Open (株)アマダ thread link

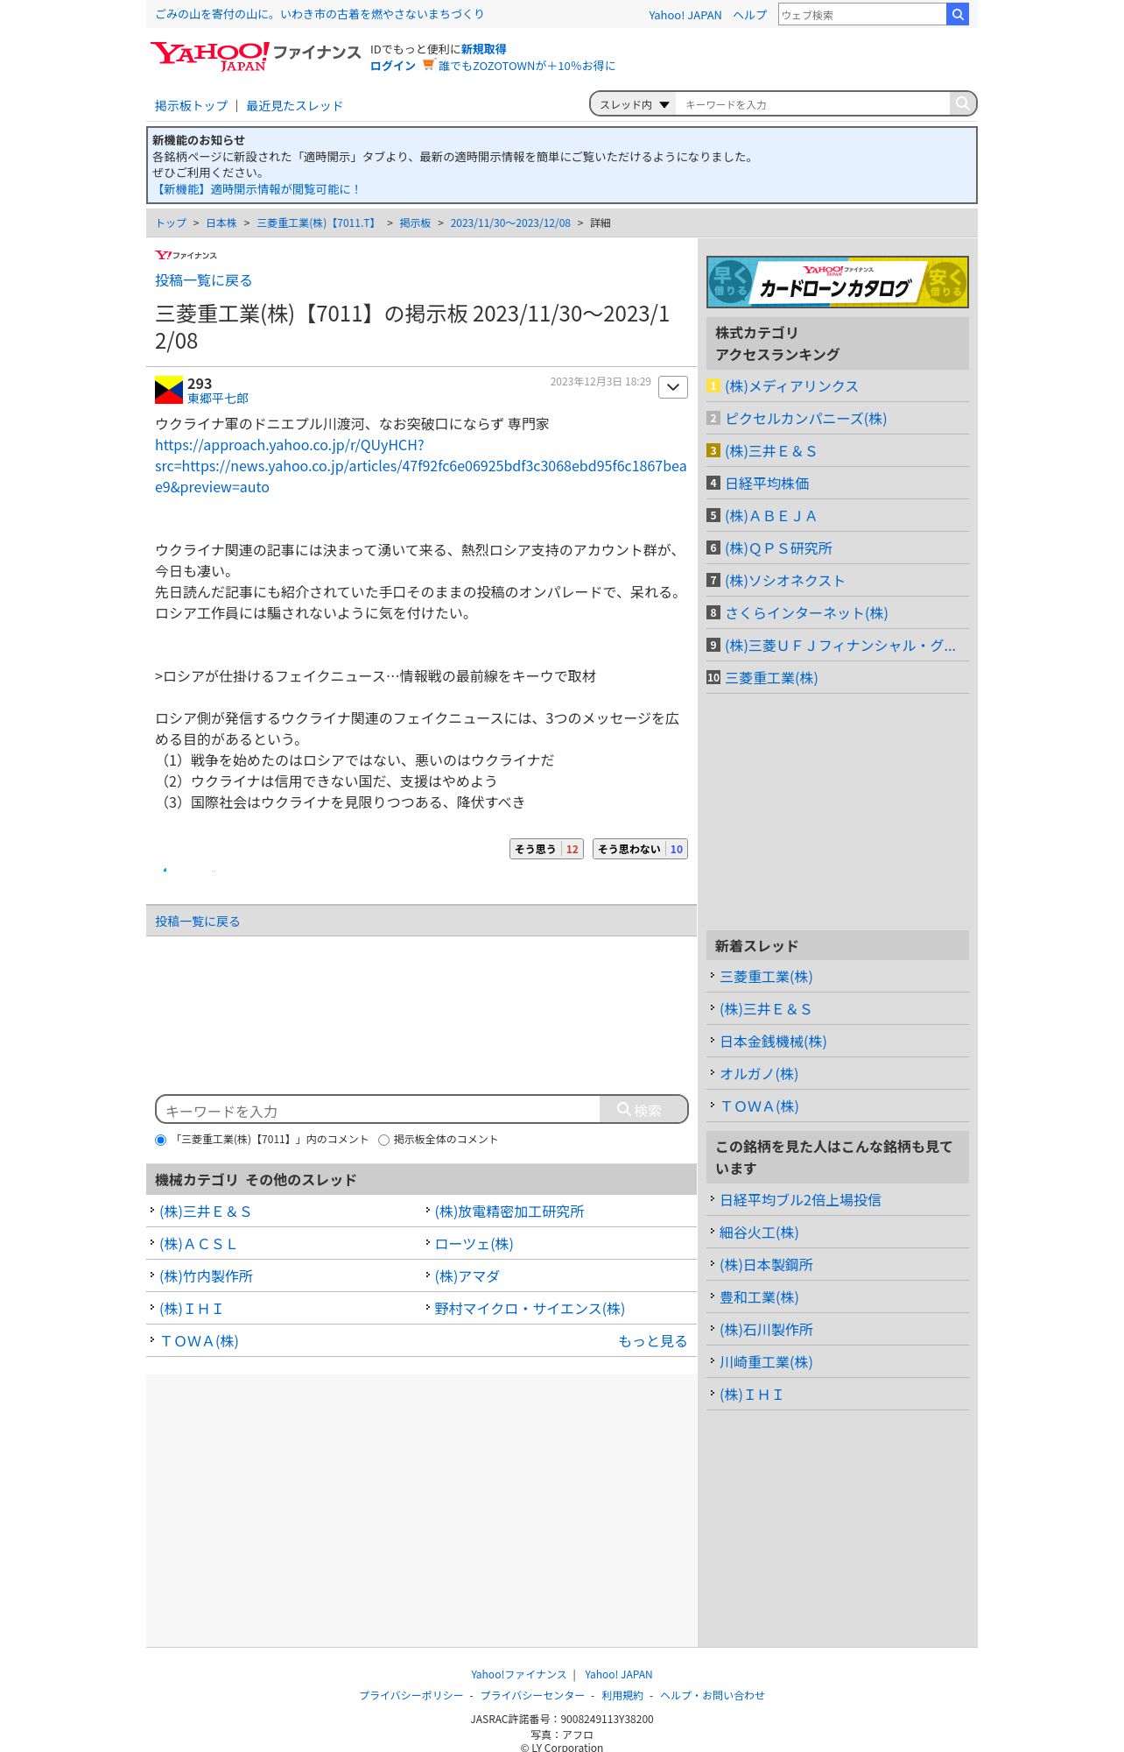point(467,1276)
